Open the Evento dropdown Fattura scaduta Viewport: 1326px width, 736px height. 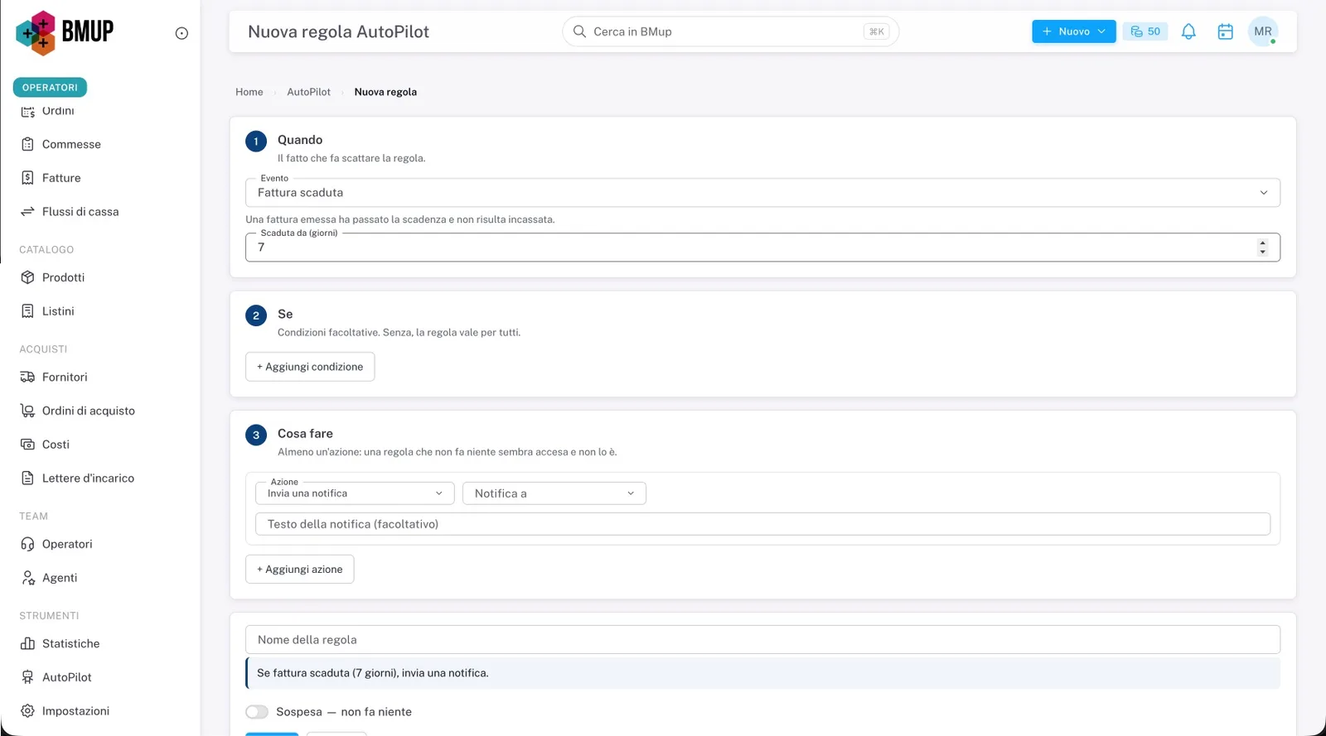[762, 193]
